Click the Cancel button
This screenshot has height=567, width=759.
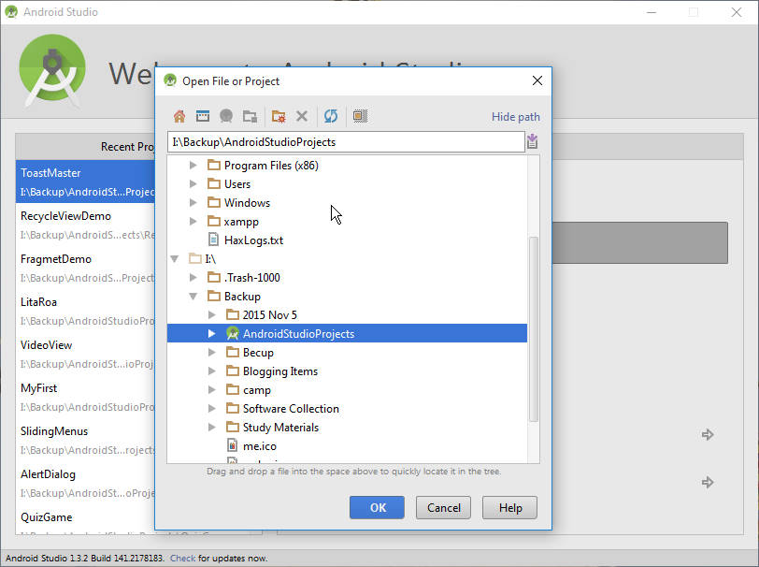tap(443, 507)
